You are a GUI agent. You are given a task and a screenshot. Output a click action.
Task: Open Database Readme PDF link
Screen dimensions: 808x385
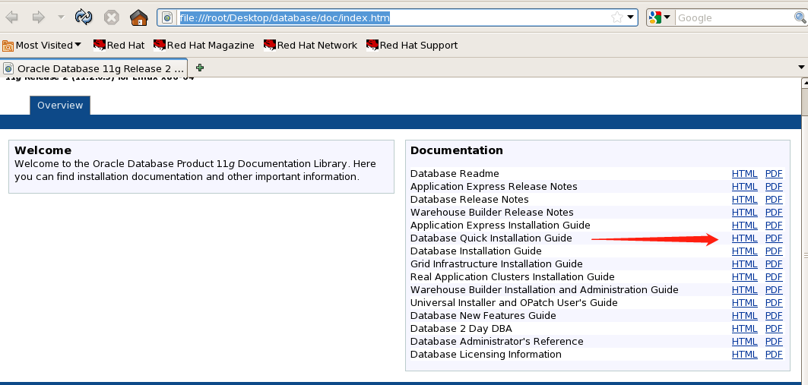tap(774, 173)
